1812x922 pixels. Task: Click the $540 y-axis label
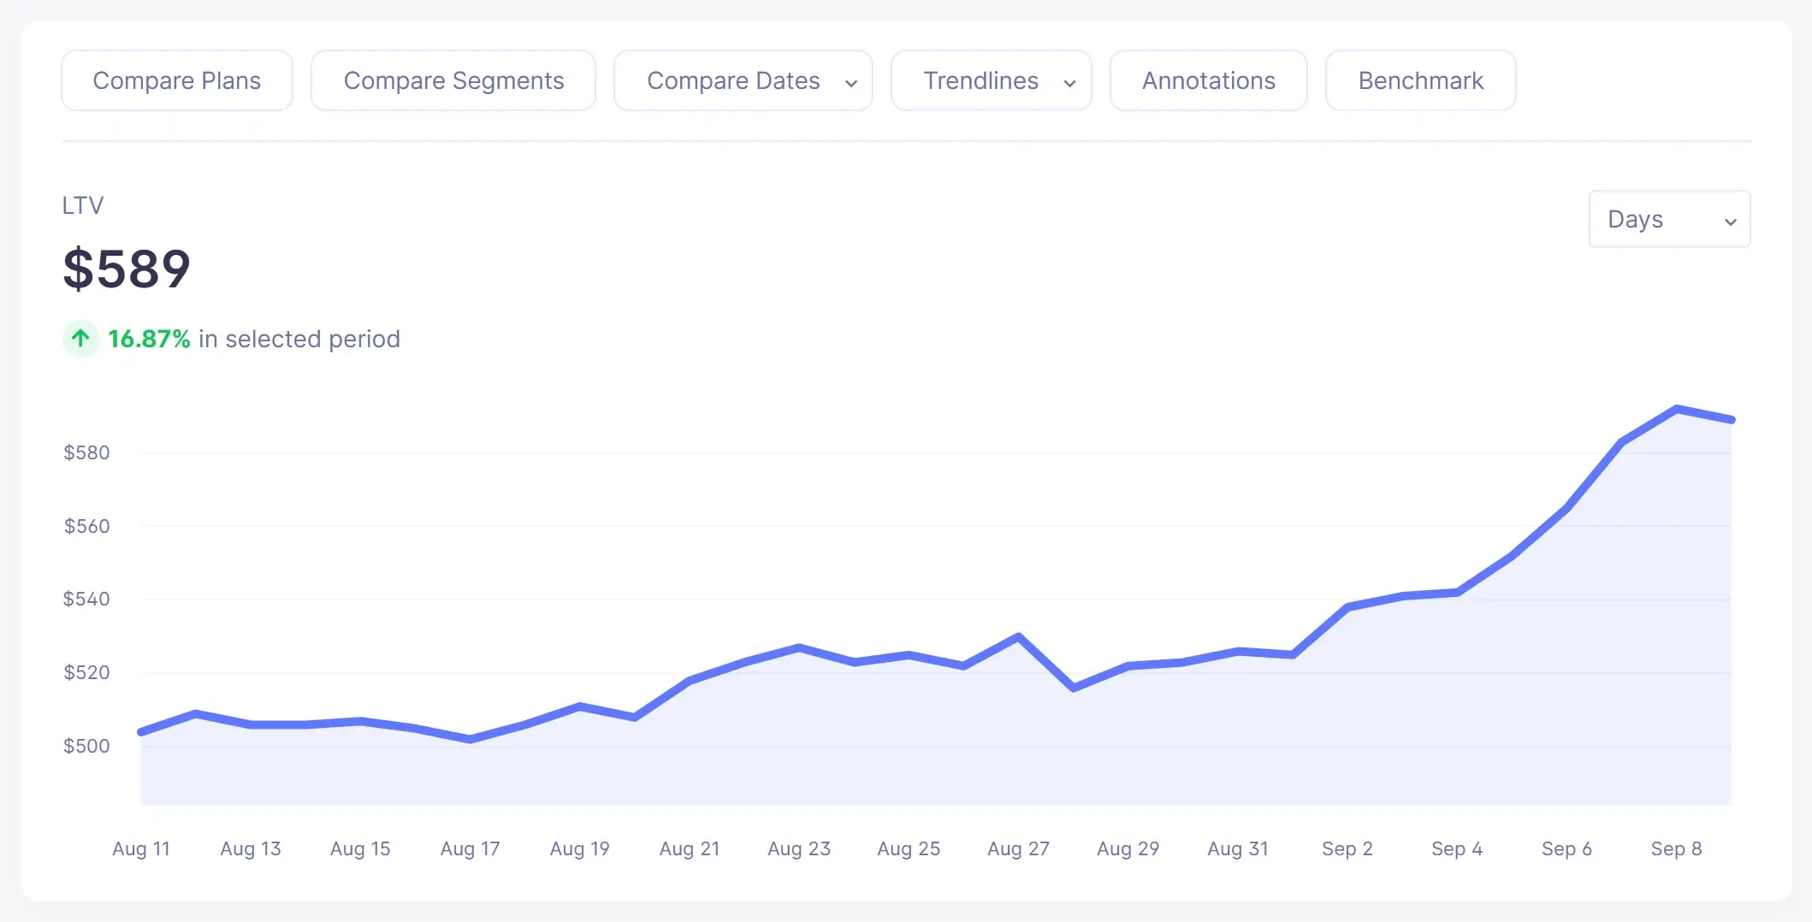[x=86, y=599]
